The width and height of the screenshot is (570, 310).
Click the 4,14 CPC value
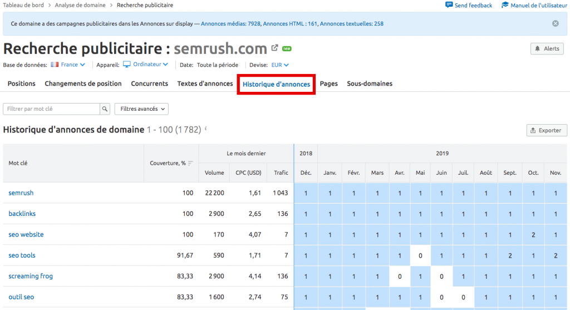[255, 276]
